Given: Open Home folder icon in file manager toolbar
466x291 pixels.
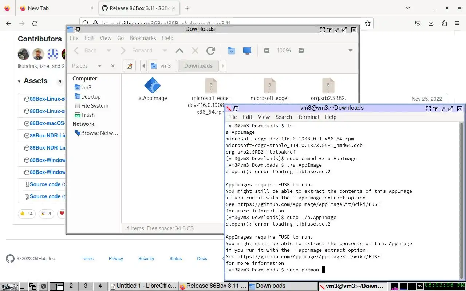Looking at the screenshot, I should pos(232,51).
